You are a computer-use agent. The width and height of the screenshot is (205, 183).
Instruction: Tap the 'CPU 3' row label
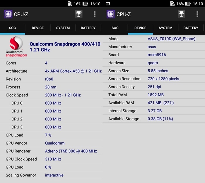pyautogui.click(x=17, y=127)
